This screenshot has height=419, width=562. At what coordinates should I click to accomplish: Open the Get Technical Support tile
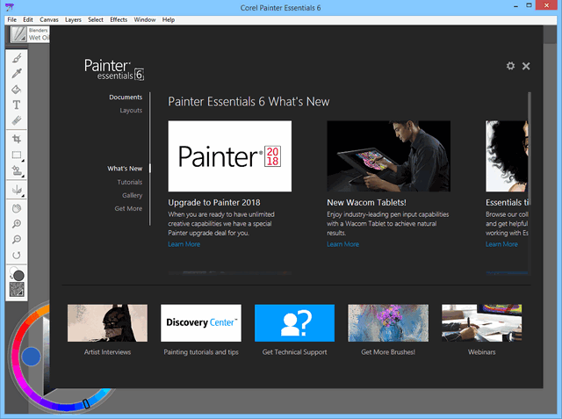[295, 323]
